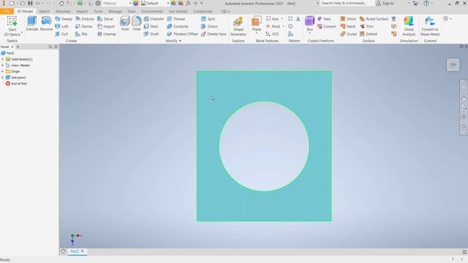
Task: Expand the Origin folder node
Action: [x=3, y=72]
